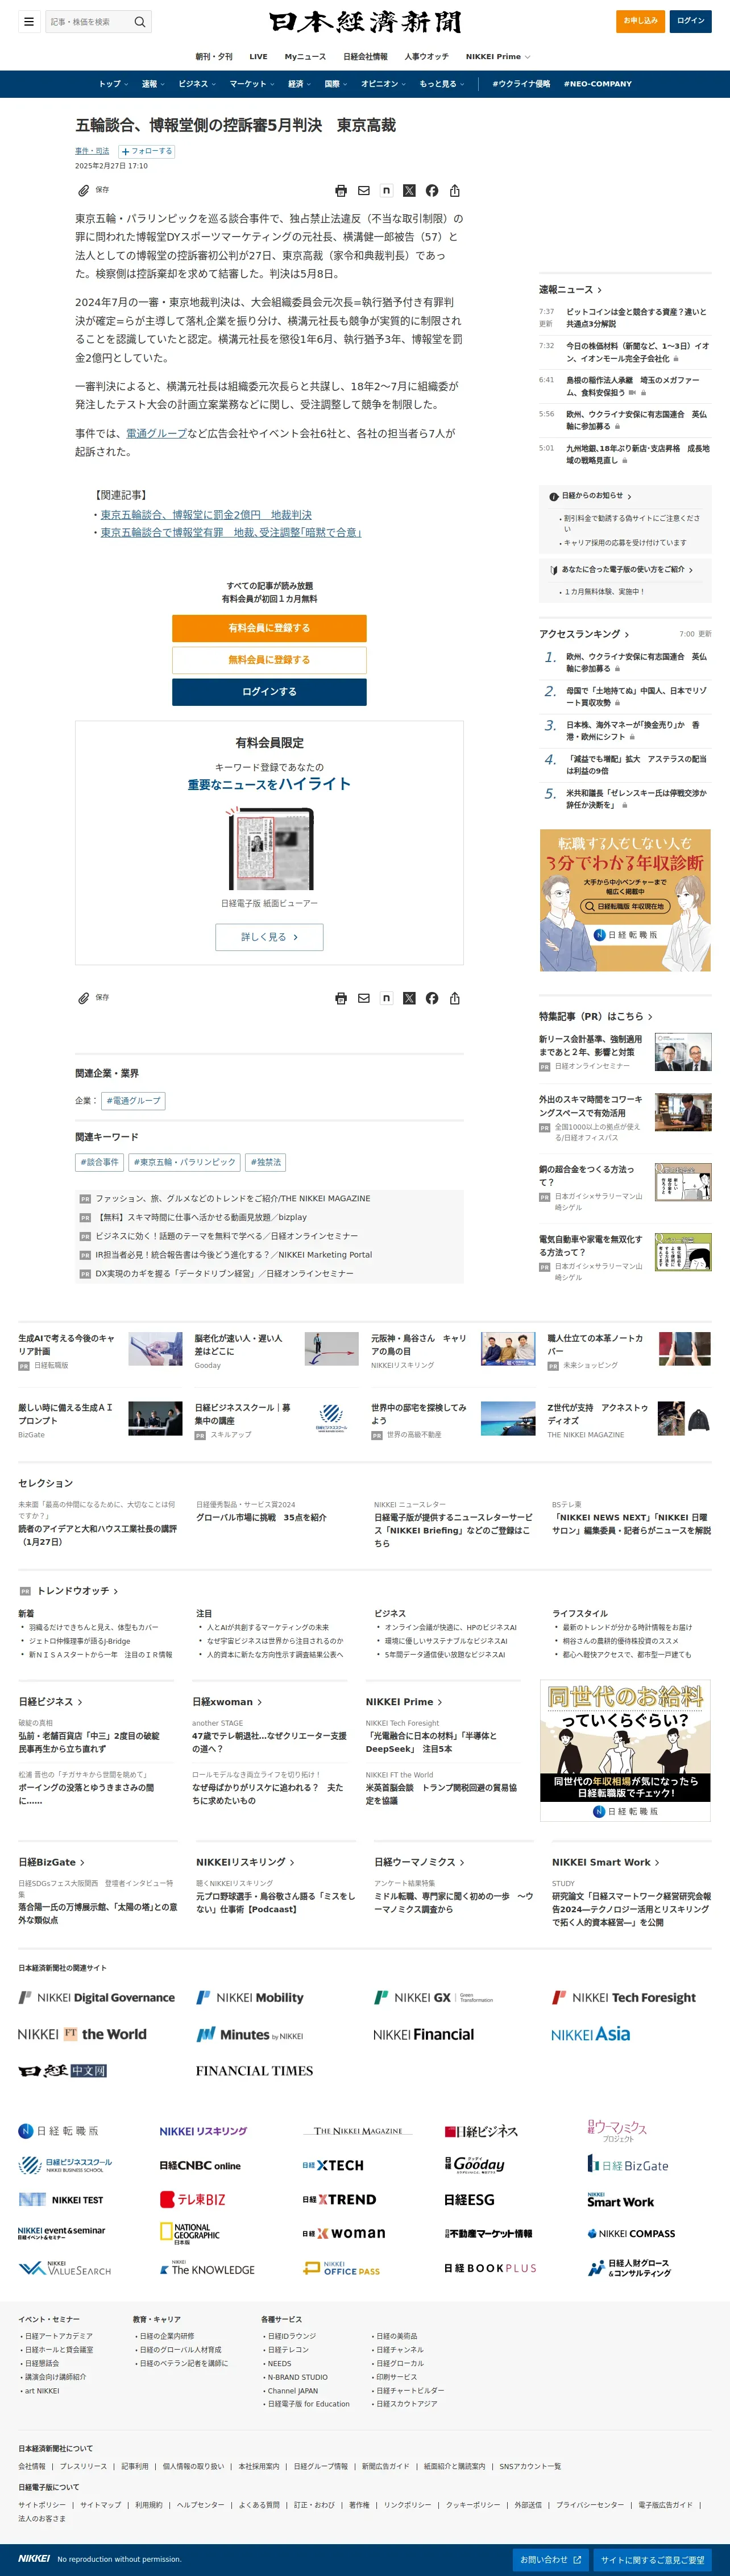
Task: Expand the もっと見る navigation dropdown
Action: coord(442,84)
